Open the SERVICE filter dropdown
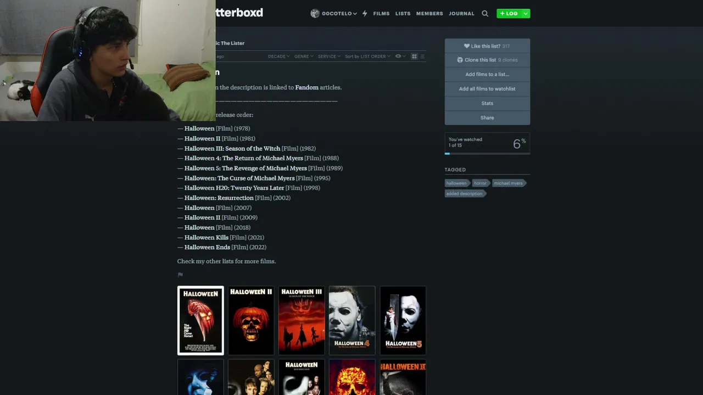Image resolution: width=703 pixels, height=395 pixels. click(x=329, y=57)
